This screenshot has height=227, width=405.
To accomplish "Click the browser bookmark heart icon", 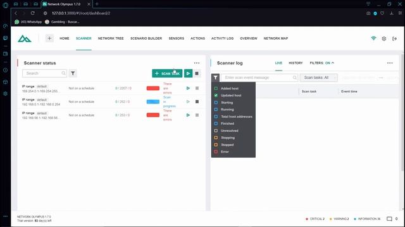I will click(x=382, y=13).
